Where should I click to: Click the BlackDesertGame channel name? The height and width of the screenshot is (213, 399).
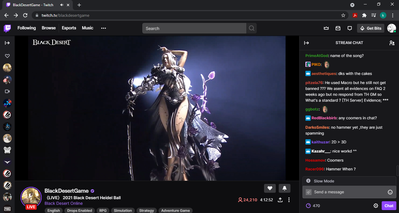pos(67,191)
